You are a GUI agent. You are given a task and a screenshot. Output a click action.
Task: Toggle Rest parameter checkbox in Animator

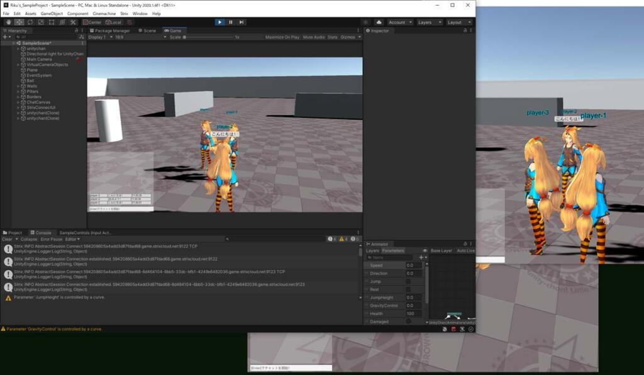point(408,289)
